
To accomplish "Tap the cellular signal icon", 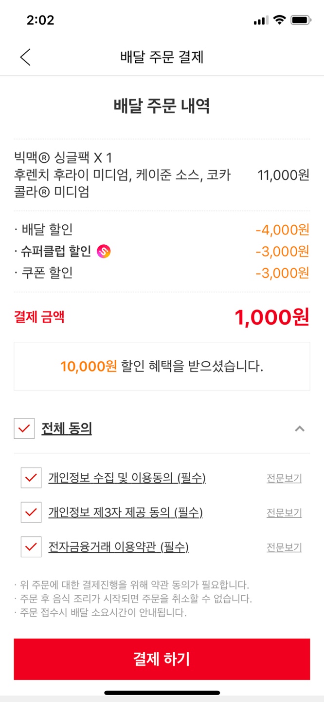I will (261, 20).
